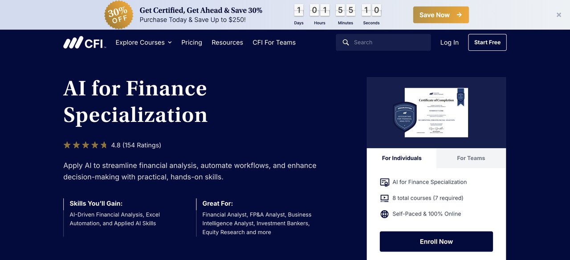Dismiss the promo banner with the X

pos(559,15)
